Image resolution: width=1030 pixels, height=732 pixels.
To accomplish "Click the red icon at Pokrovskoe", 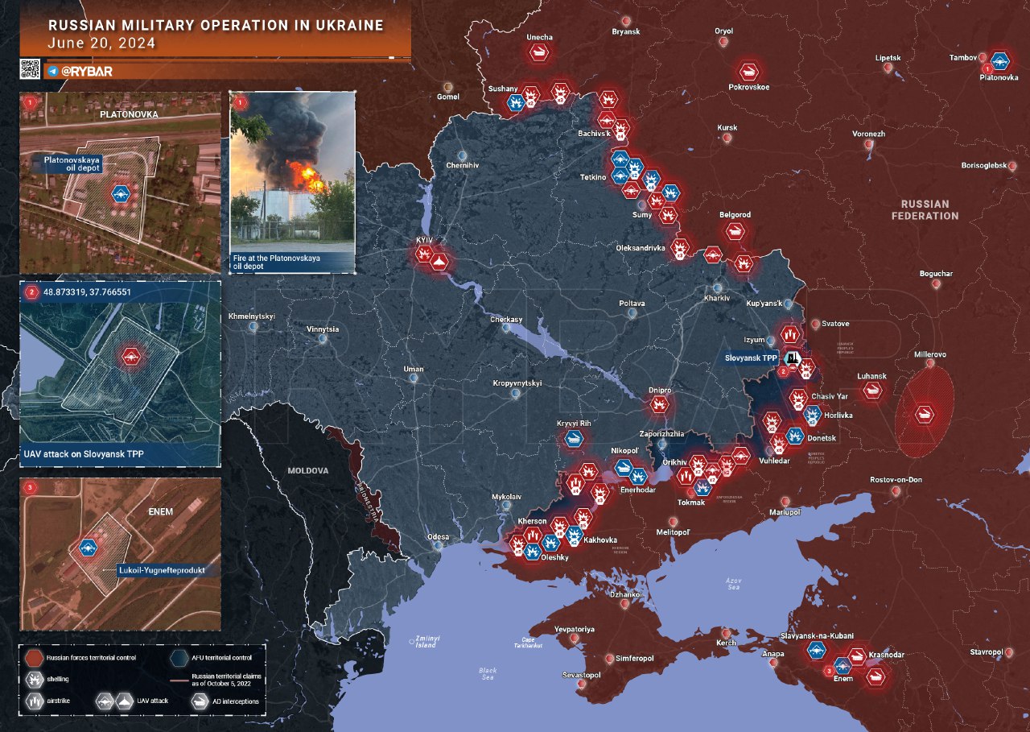I will point(749,71).
